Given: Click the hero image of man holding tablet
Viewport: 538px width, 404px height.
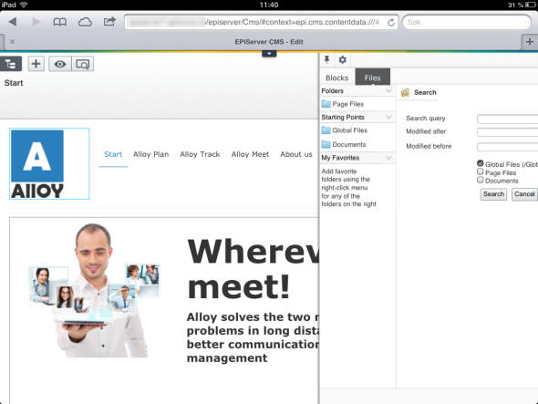Looking at the screenshot, I should point(94,291).
